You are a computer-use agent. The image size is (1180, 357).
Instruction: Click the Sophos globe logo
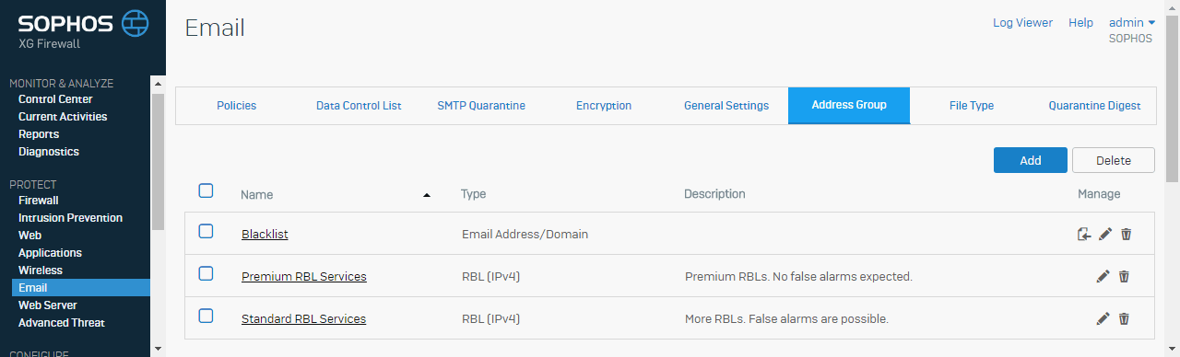[136, 23]
